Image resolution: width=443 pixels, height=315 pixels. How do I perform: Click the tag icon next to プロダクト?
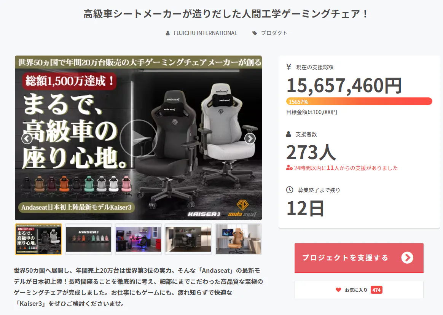pos(255,33)
